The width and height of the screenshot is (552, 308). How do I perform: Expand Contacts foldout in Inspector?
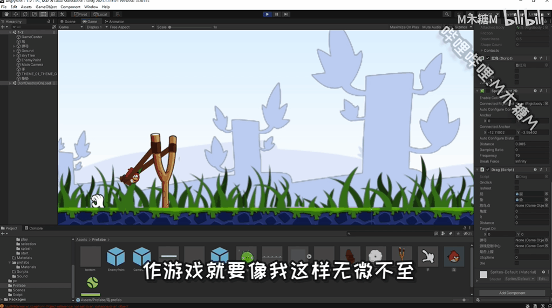(482, 51)
